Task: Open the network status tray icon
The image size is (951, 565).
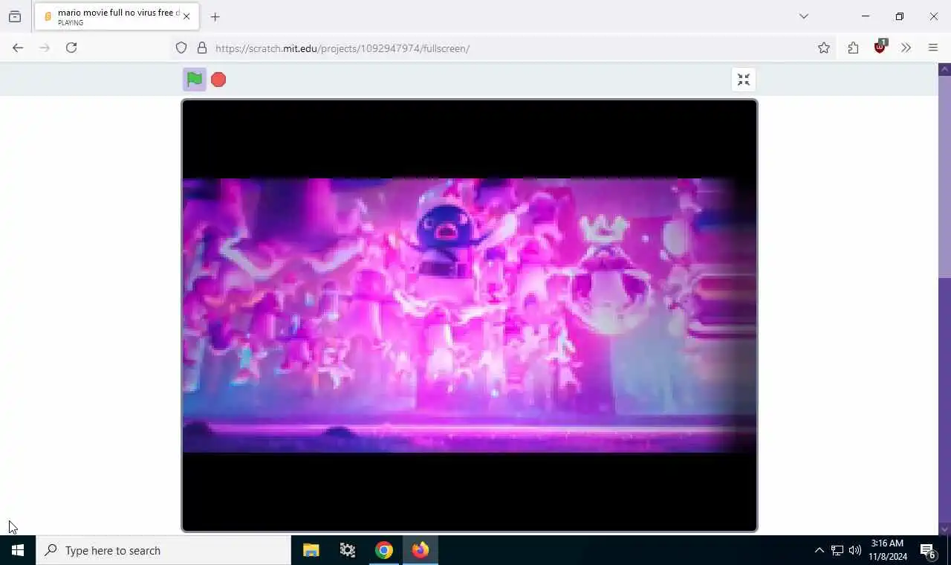Action: point(837,550)
